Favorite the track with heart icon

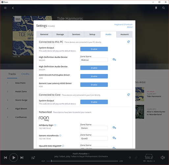coord(130,158)
